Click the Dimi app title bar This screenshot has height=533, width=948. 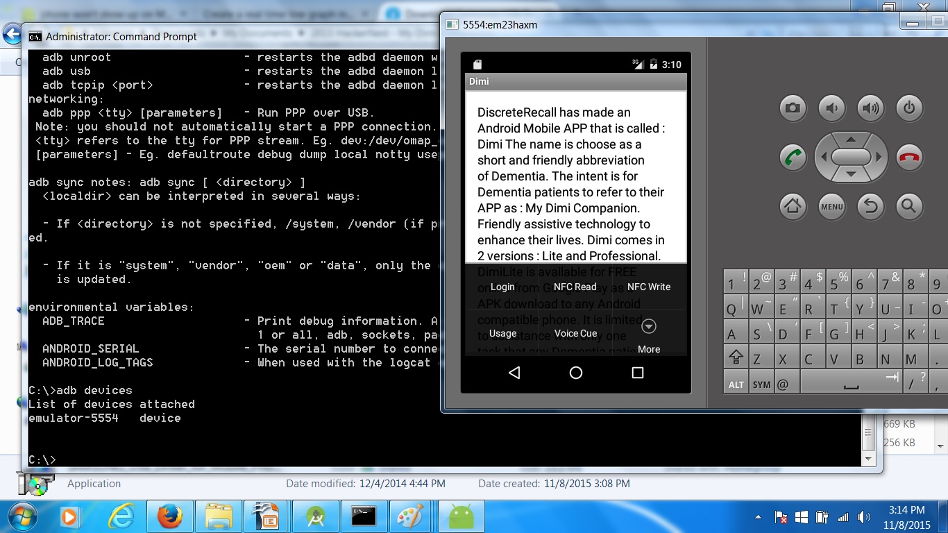coord(576,81)
